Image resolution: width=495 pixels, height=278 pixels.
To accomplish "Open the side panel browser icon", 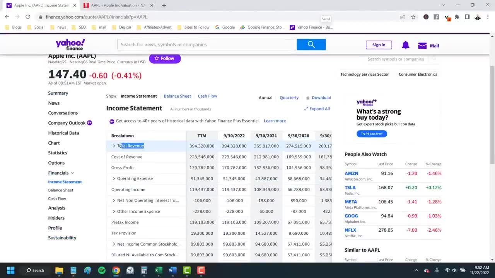I will click(467, 17).
